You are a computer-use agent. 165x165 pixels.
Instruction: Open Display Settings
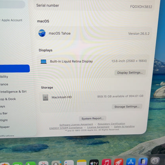tap(130, 73)
